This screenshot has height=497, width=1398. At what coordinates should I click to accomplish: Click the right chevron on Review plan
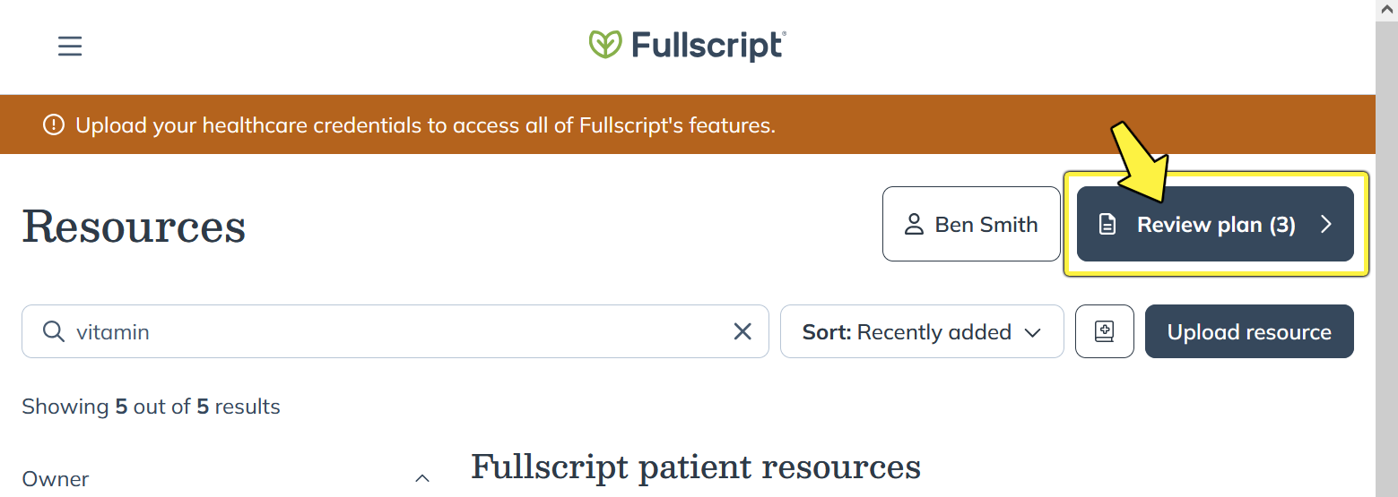1326,225
